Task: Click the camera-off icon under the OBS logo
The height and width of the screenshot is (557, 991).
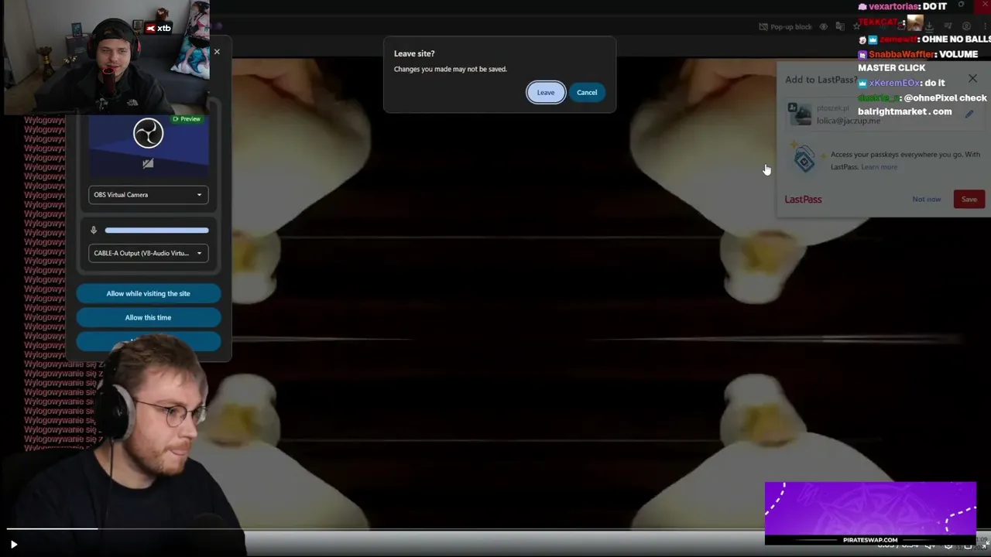Action: click(x=148, y=163)
